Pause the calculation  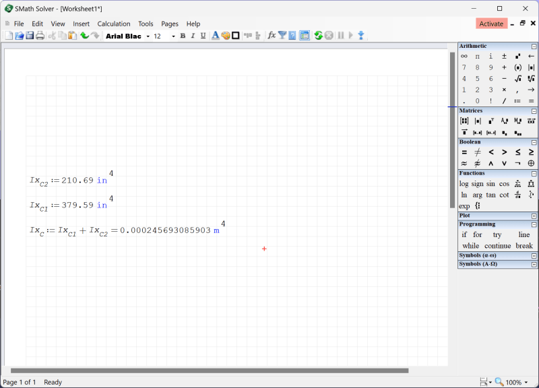tap(341, 36)
